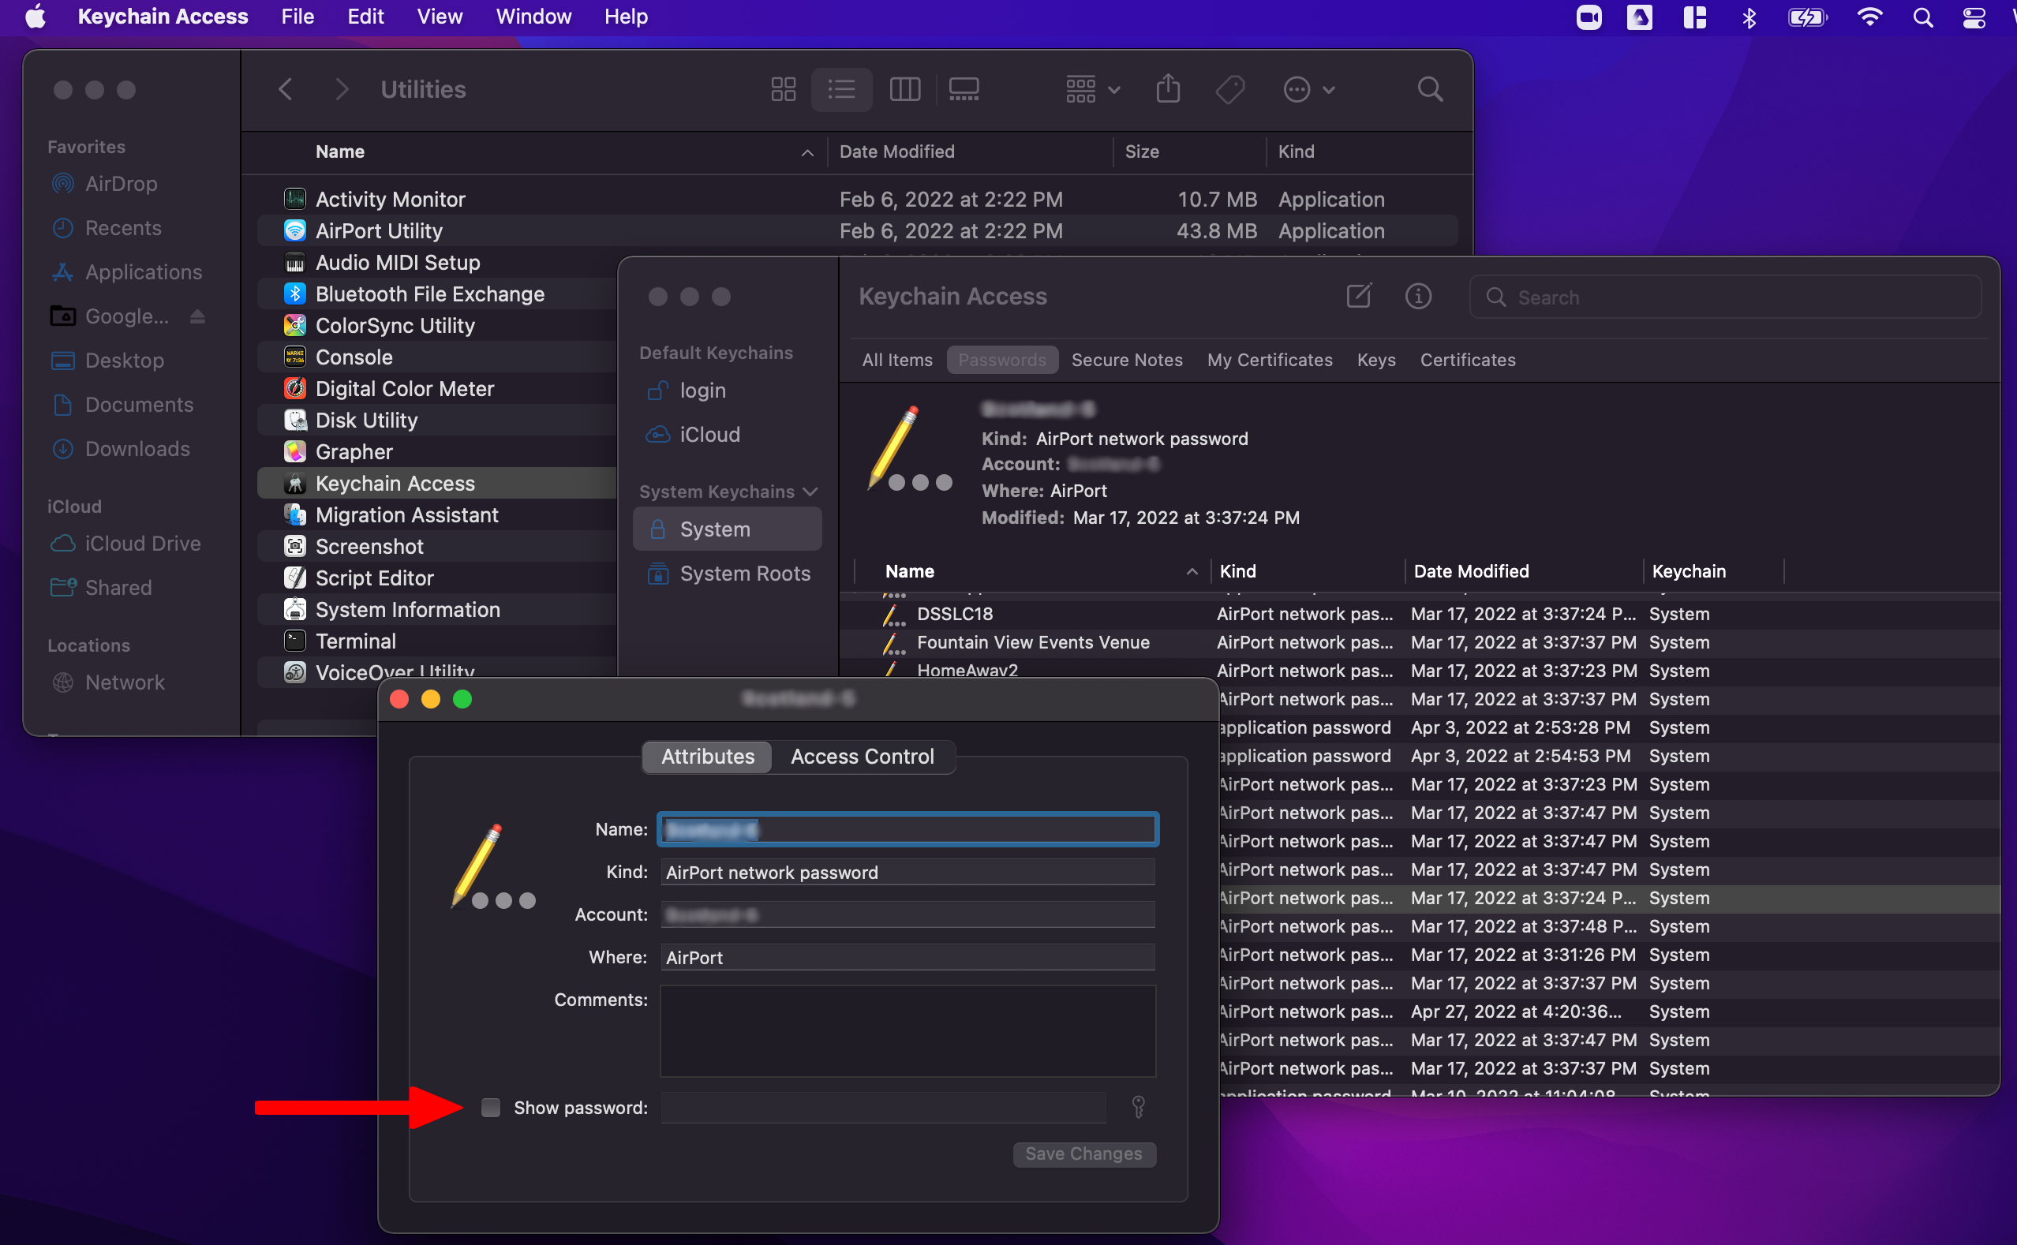Click Finder forward navigation arrow
This screenshot has height=1245, width=2017.
342,89
